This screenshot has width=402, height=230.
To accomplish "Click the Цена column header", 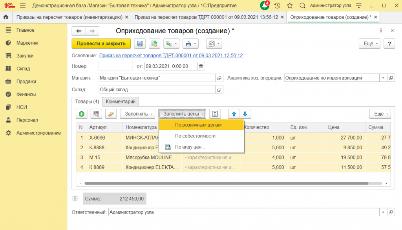I will 345,127.
